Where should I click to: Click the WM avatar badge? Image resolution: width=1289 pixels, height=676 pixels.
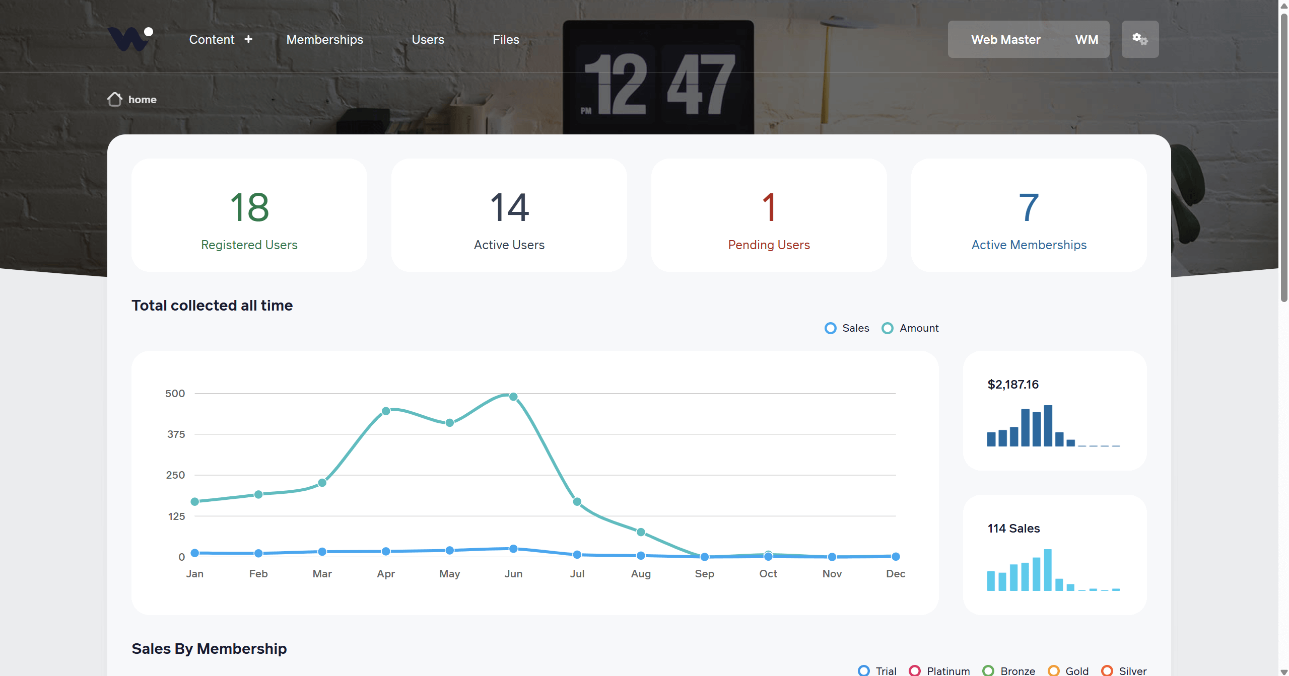pos(1086,39)
